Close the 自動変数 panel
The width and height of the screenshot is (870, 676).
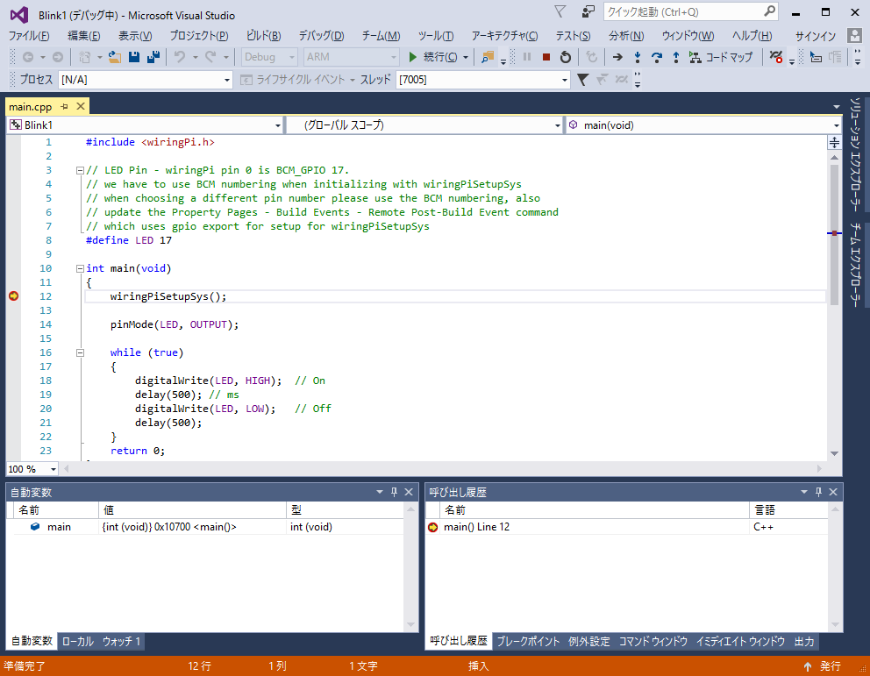[x=409, y=492]
